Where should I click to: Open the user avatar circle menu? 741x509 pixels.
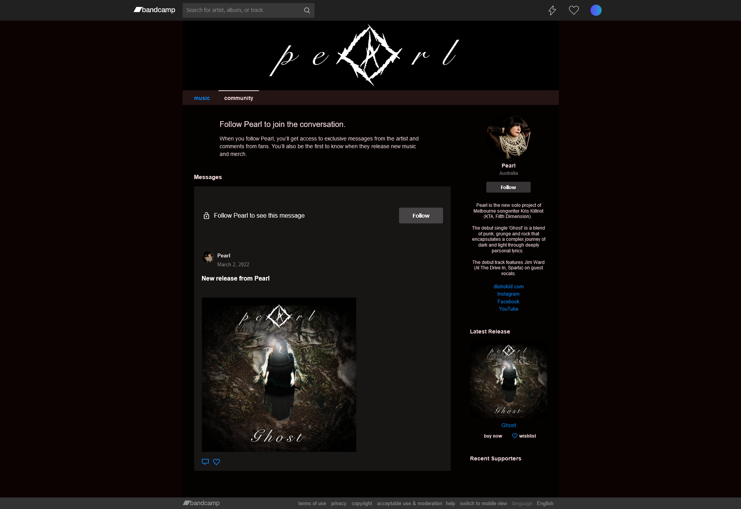coord(596,10)
